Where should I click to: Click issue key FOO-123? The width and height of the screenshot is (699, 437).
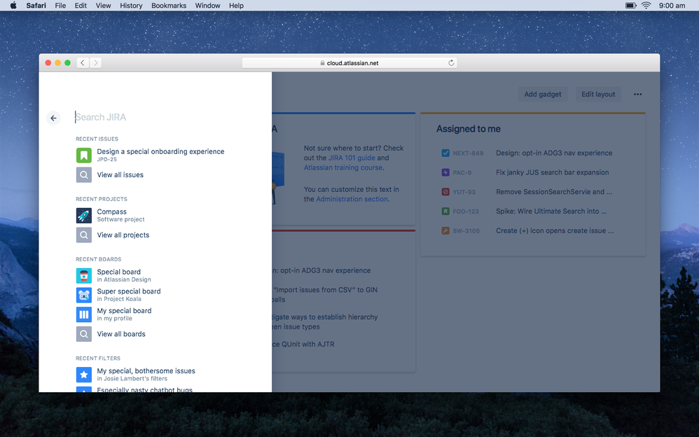[466, 211]
